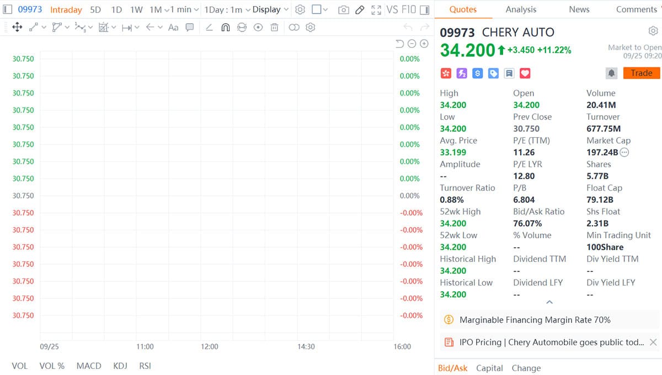Select the crosshair cursor tool

click(17, 27)
